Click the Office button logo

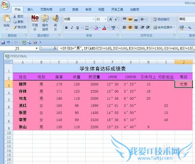click(x=5, y=5)
